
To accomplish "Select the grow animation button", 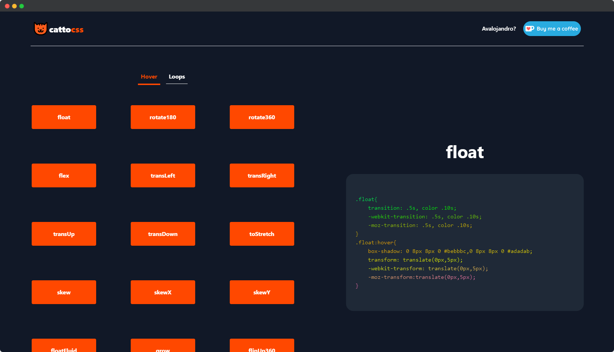I will click(163, 346).
